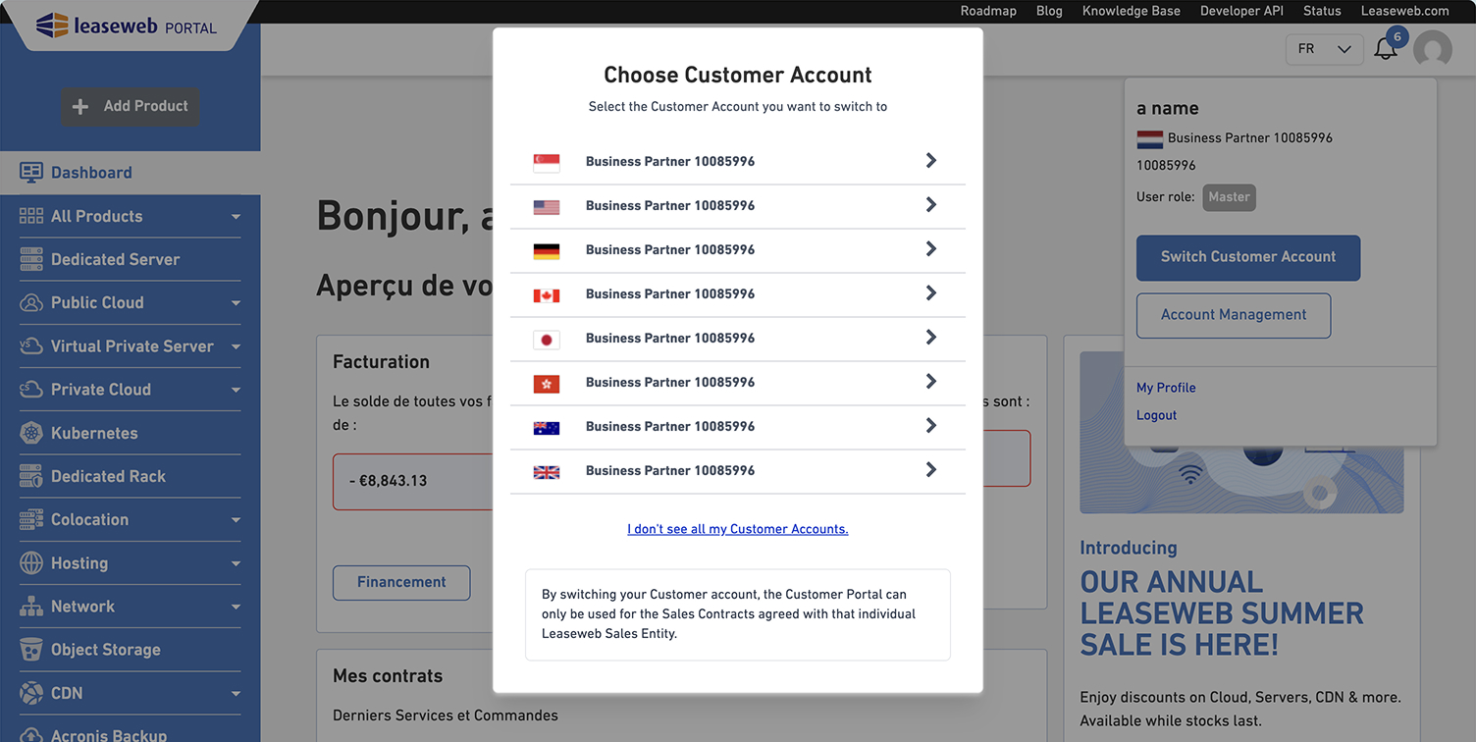Click Switch Customer Account button

(x=1248, y=257)
